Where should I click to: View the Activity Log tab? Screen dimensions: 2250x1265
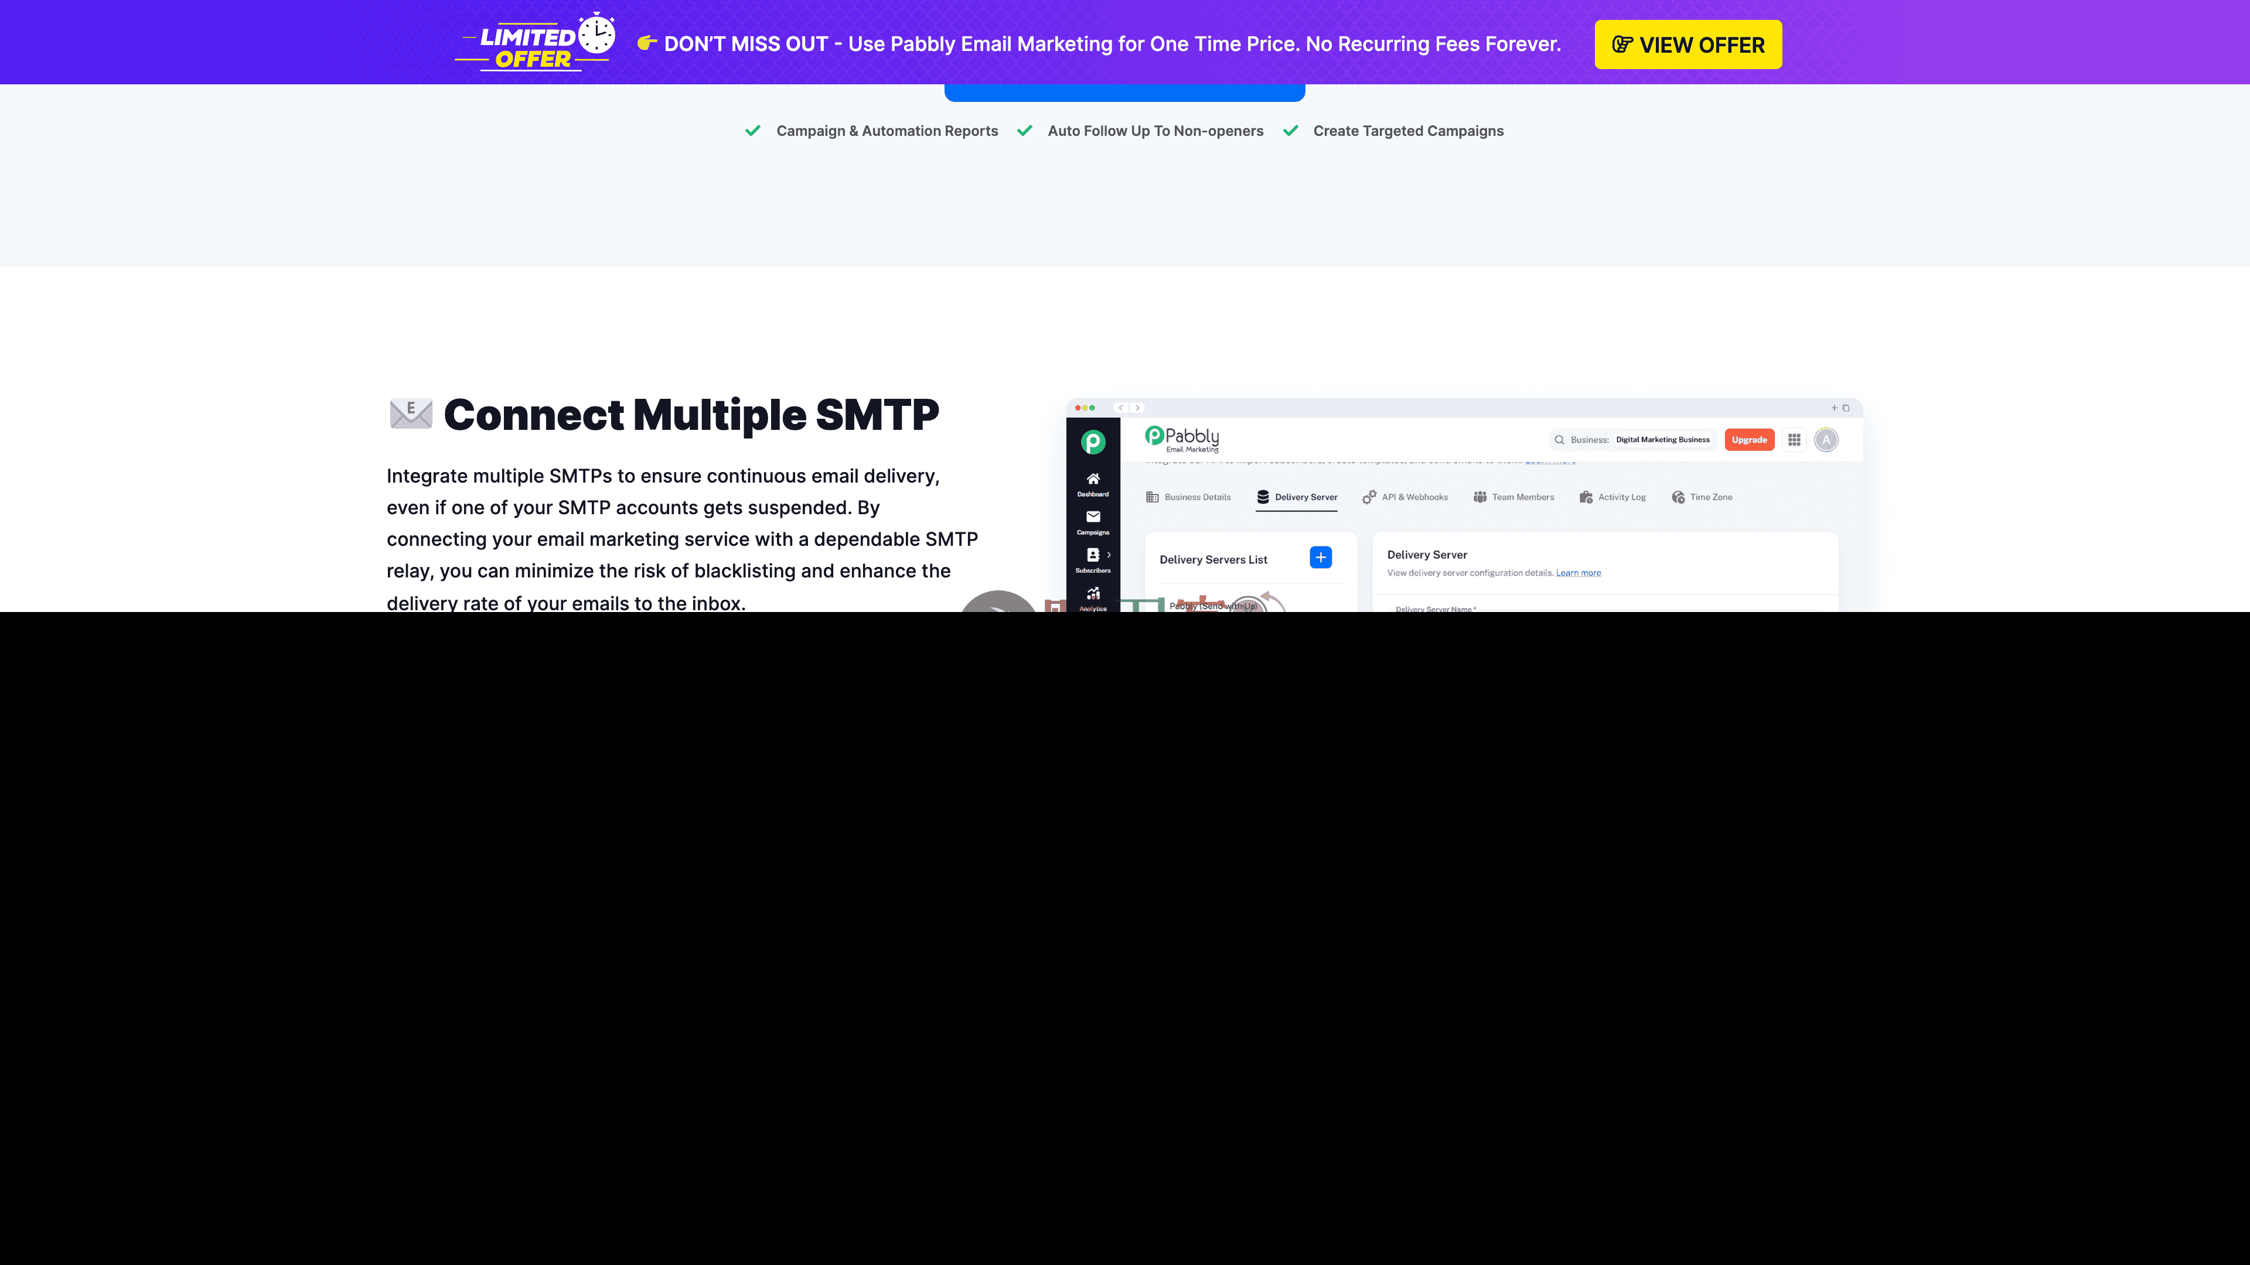1612,498
